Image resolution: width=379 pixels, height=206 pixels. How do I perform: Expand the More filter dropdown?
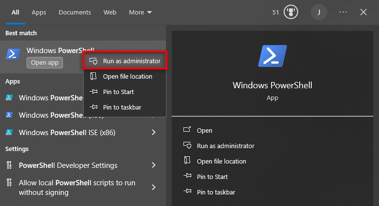(140, 12)
